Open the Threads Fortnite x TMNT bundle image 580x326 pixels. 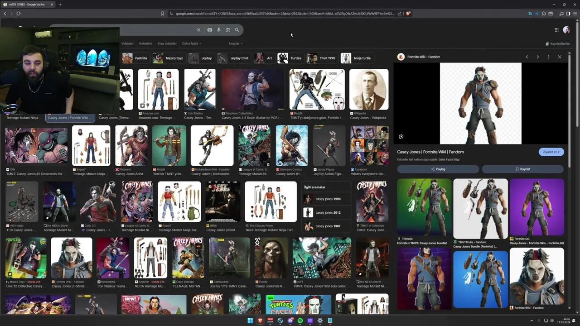tap(424, 207)
